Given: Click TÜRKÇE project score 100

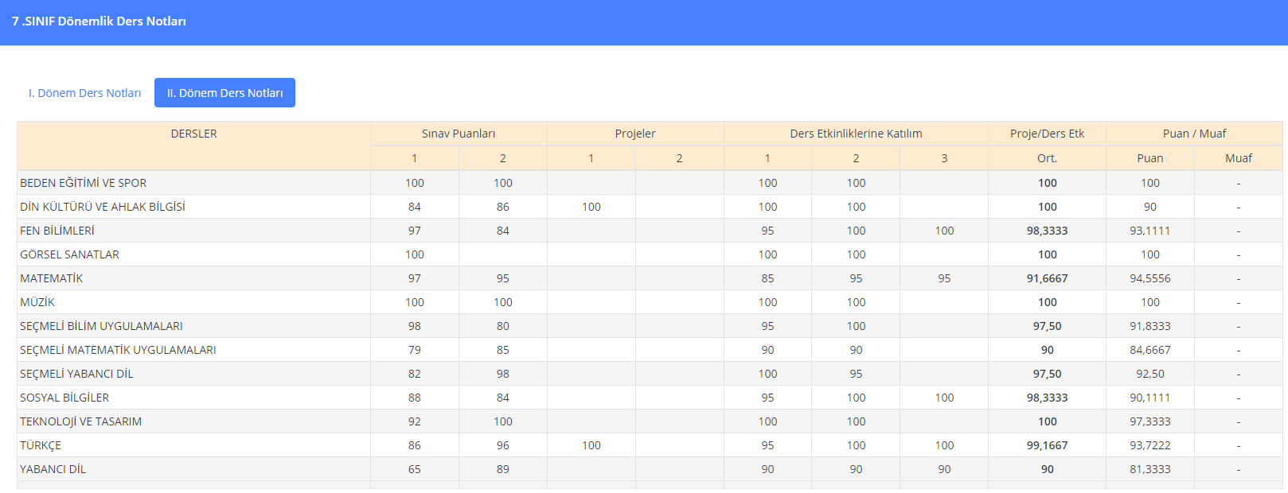Looking at the screenshot, I should (x=591, y=445).
